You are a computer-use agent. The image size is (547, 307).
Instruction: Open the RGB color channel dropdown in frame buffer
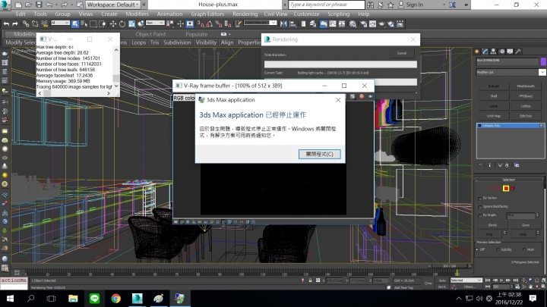(x=184, y=98)
